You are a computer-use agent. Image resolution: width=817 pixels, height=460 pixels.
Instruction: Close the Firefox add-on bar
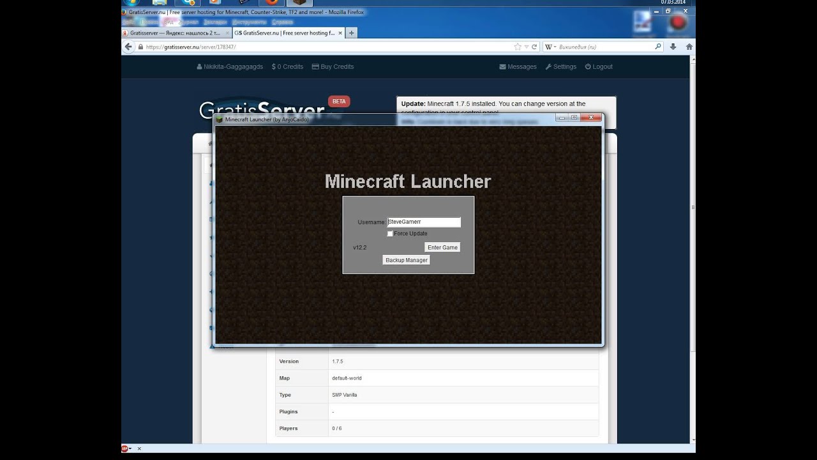139,448
